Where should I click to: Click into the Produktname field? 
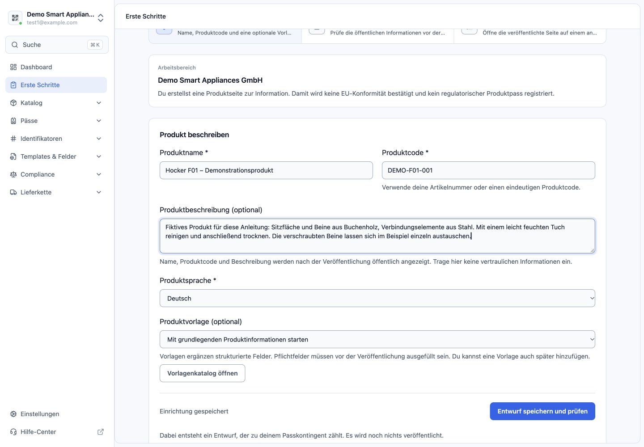pos(266,170)
